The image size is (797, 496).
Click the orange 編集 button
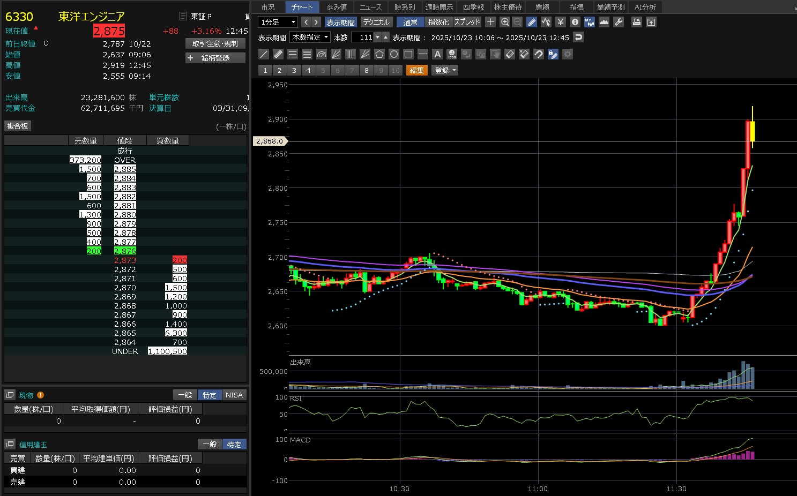(416, 70)
